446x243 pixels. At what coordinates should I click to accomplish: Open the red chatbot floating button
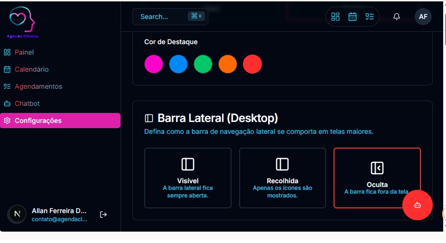(x=417, y=205)
